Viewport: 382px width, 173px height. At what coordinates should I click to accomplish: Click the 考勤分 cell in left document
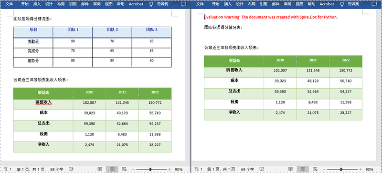(33, 43)
